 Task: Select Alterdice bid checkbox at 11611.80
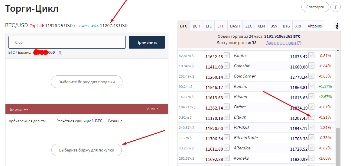pyautogui.click(x=227, y=148)
